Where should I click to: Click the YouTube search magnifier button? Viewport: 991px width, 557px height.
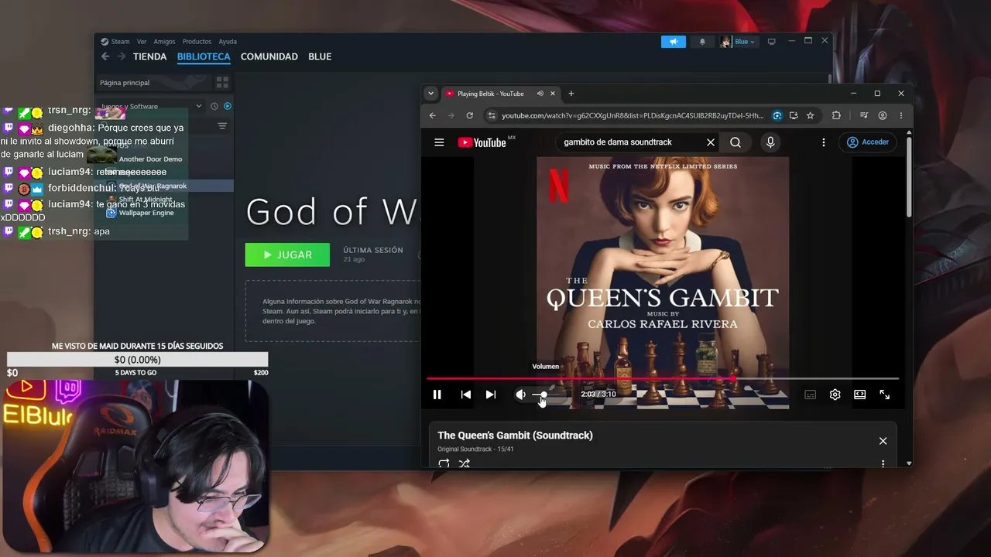pos(736,142)
